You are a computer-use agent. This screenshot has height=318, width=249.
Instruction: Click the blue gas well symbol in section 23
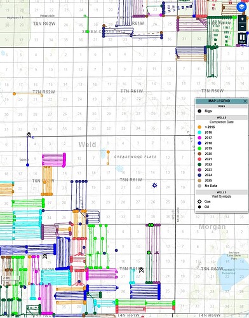155,186
